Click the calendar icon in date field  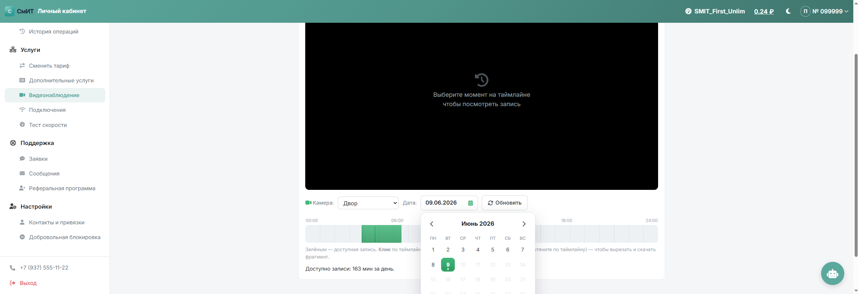click(471, 203)
